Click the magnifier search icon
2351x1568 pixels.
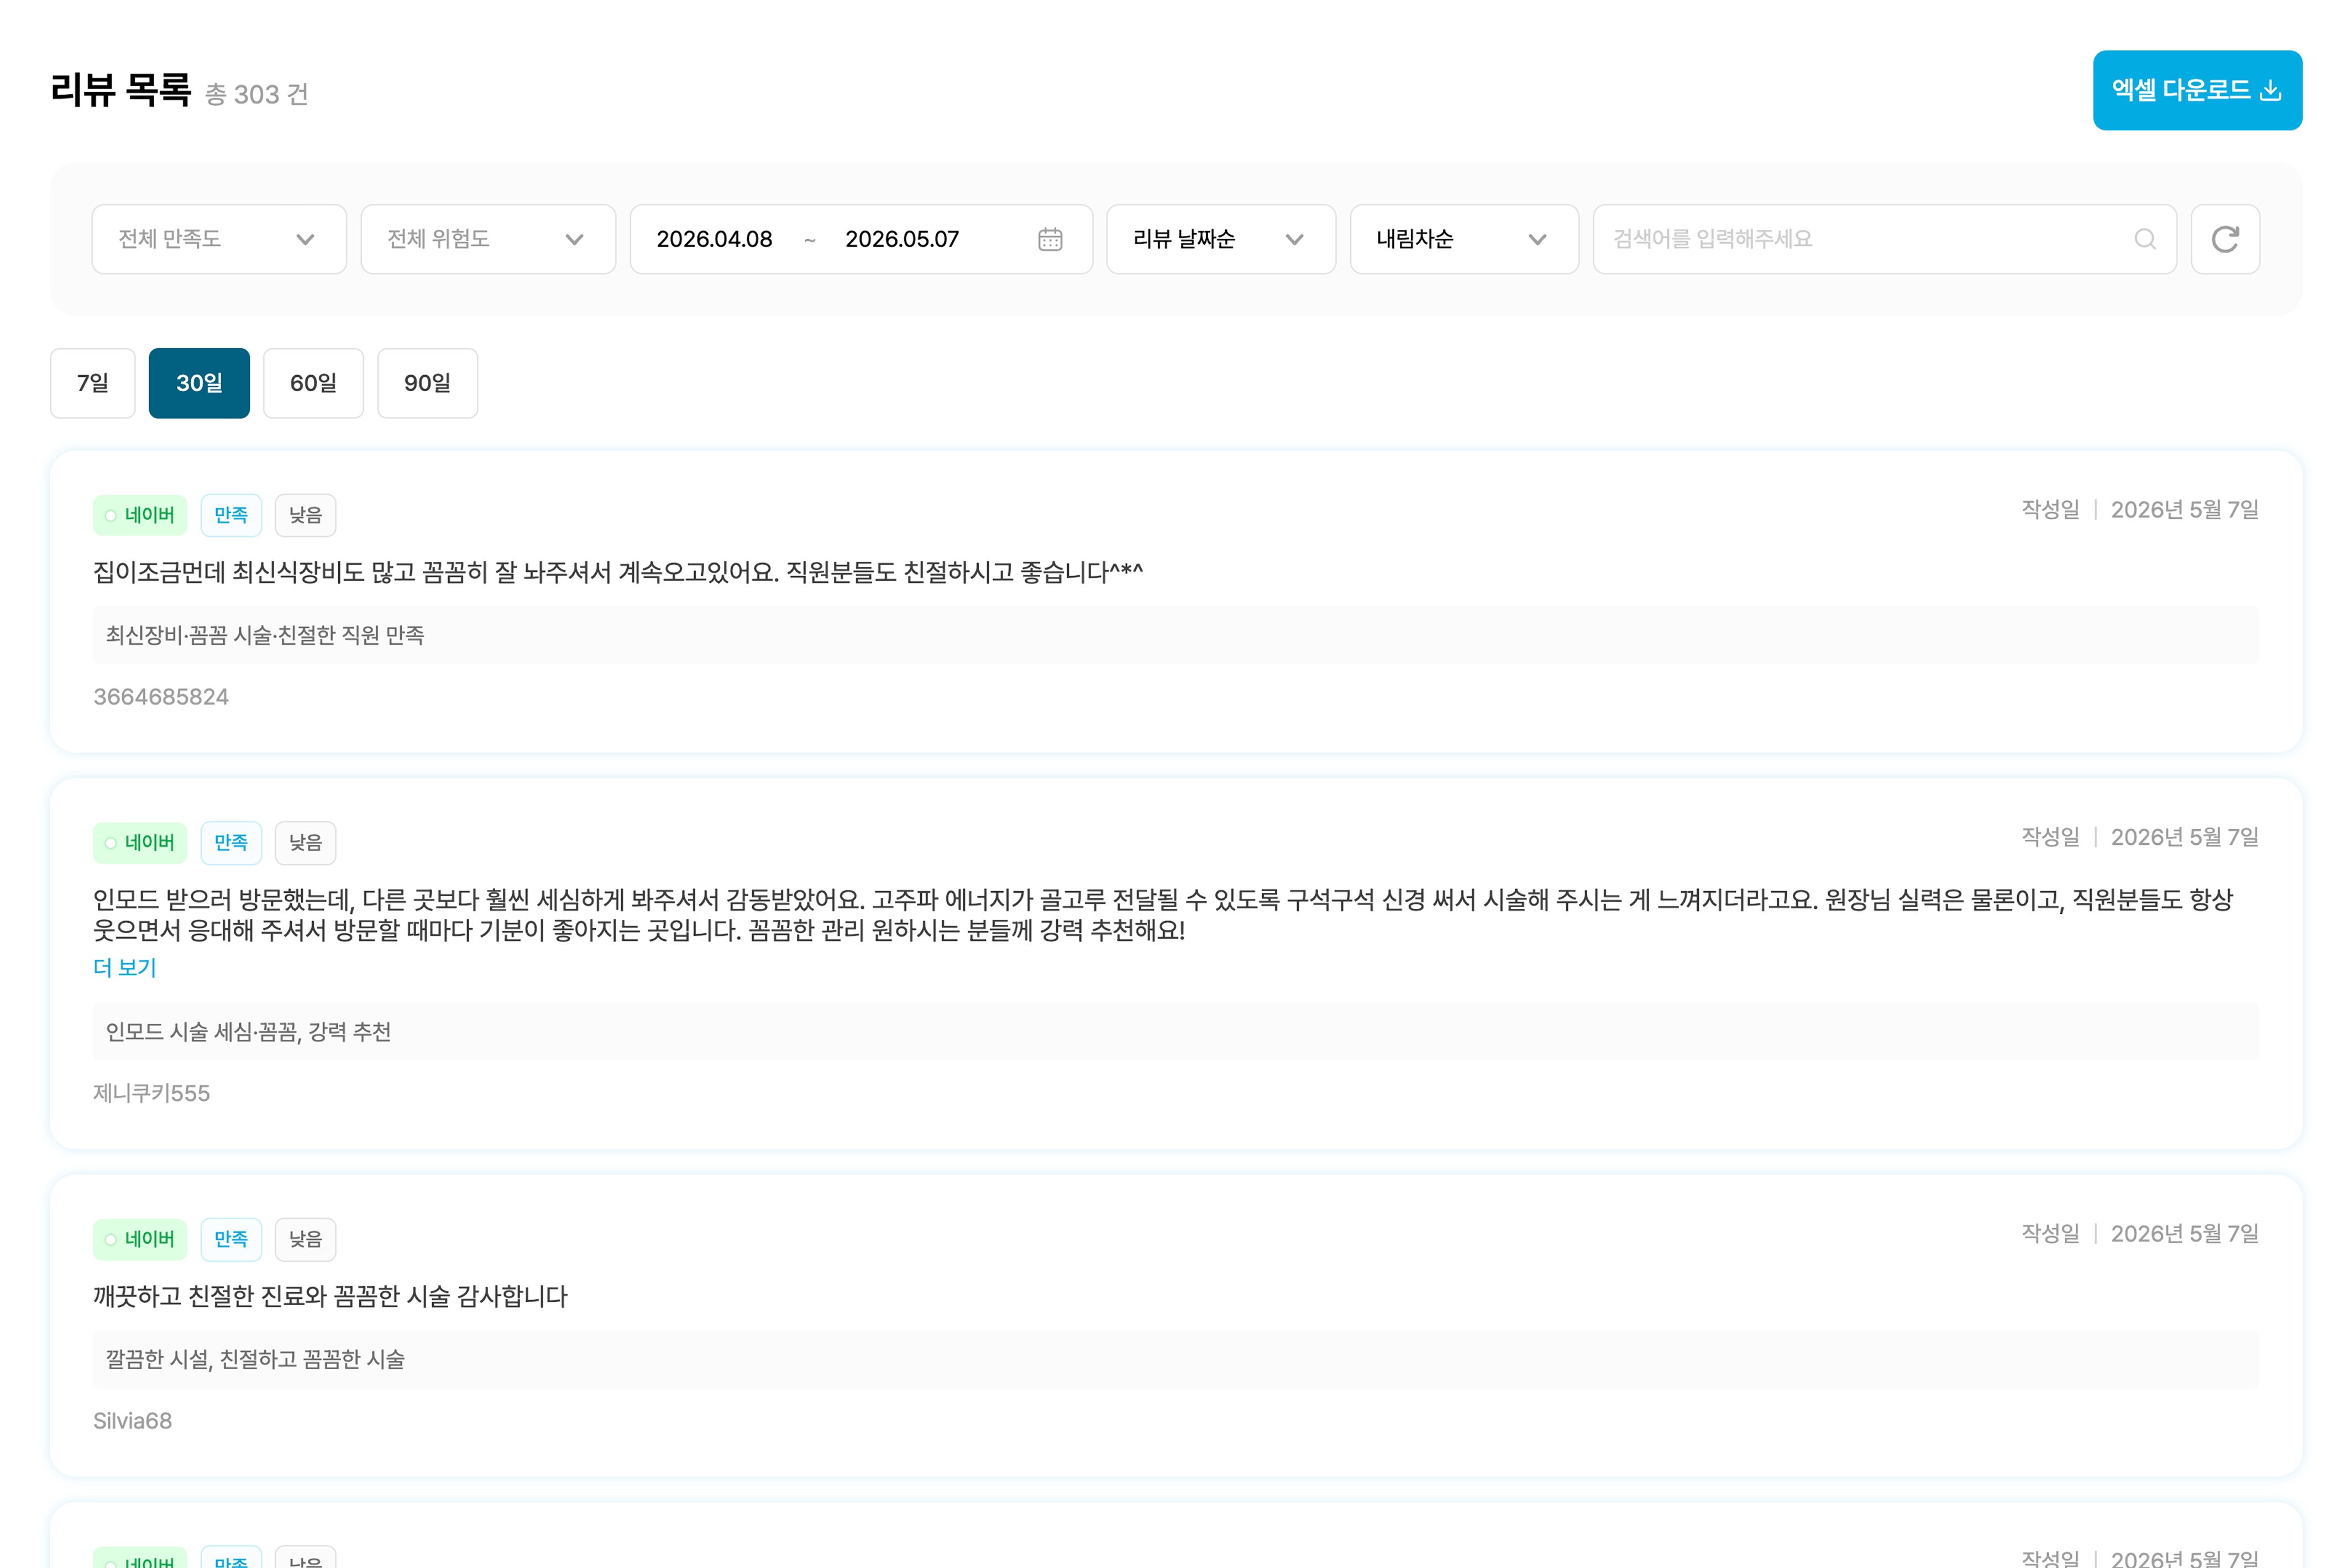tap(2144, 239)
